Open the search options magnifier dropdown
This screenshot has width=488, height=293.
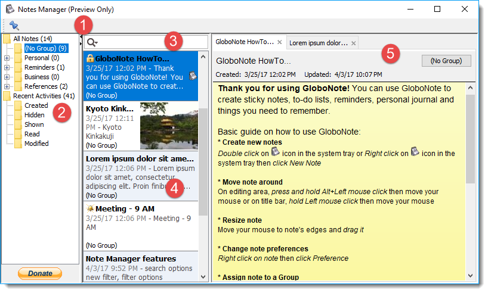click(x=92, y=42)
